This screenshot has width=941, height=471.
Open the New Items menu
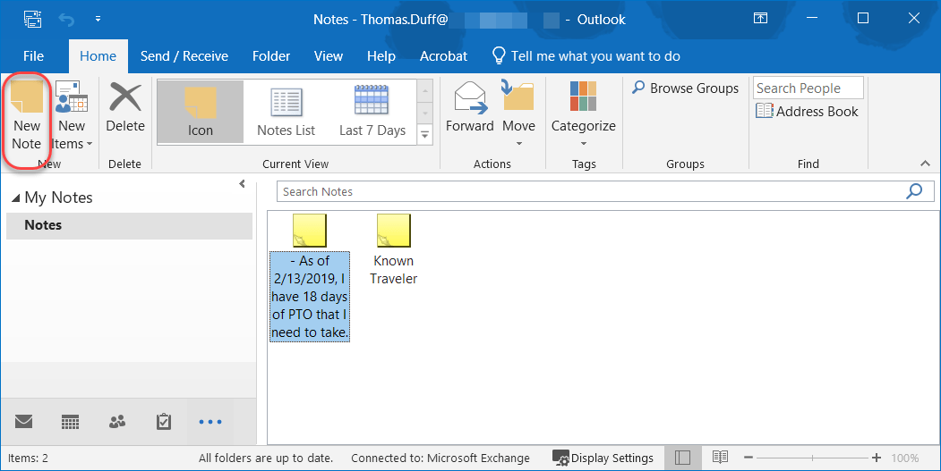72,115
